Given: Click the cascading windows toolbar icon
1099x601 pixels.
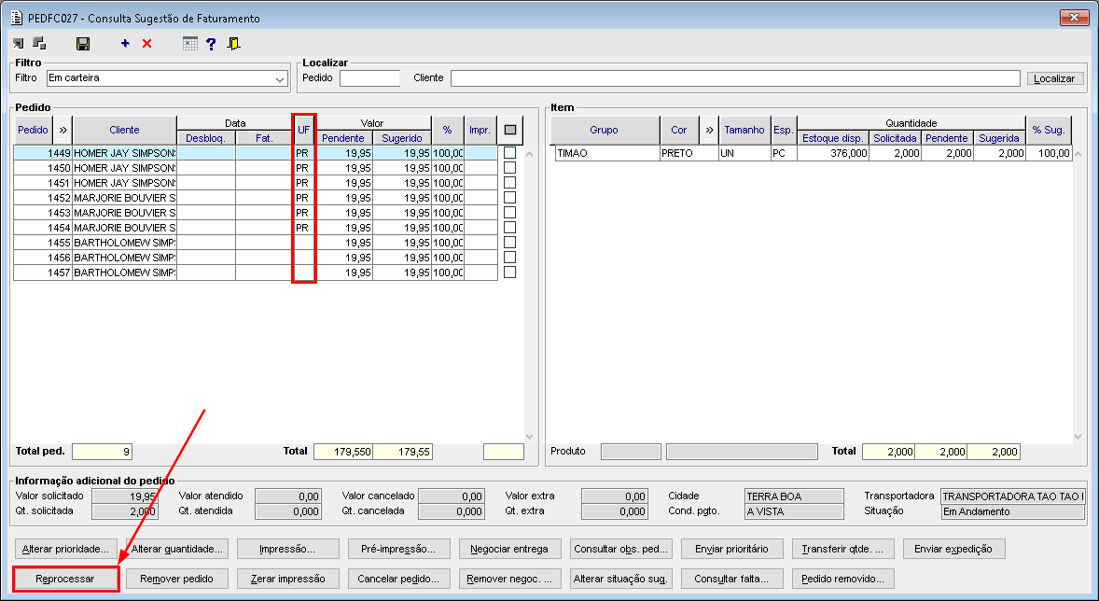Looking at the screenshot, I should coord(39,44).
